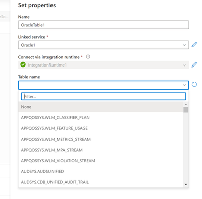The height and width of the screenshot is (199, 202).
Task: Select APPQOSSYS.WLM_METRICS_STREAM entry
Action: pos(101,139)
